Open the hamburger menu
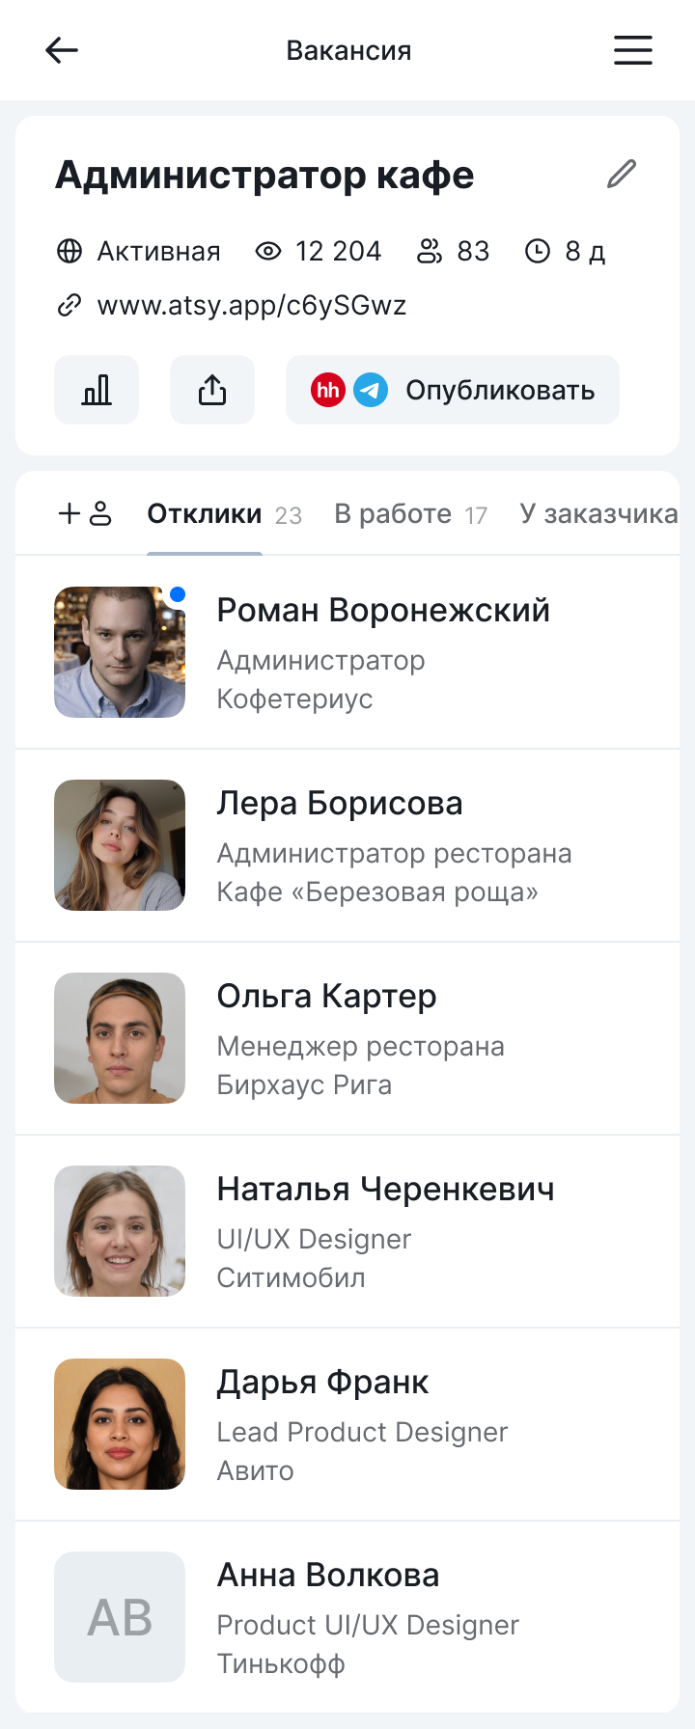The image size is (695, 1729). (x=633, y=50)
